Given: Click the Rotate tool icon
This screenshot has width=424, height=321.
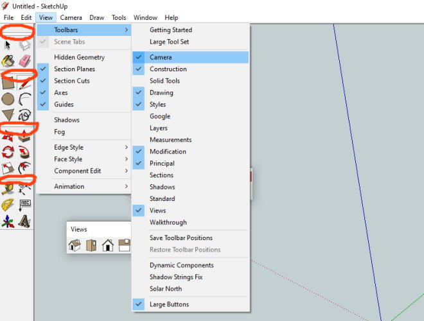Looking at the screenshot, I should tap(8, 152).
